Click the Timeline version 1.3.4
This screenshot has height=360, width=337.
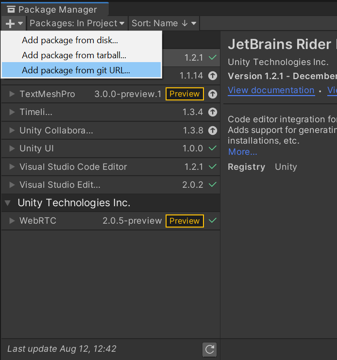[193, 112]
